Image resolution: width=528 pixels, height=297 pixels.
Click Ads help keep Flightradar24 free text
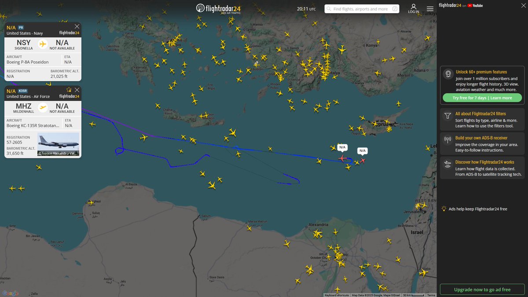coord(478,209)
